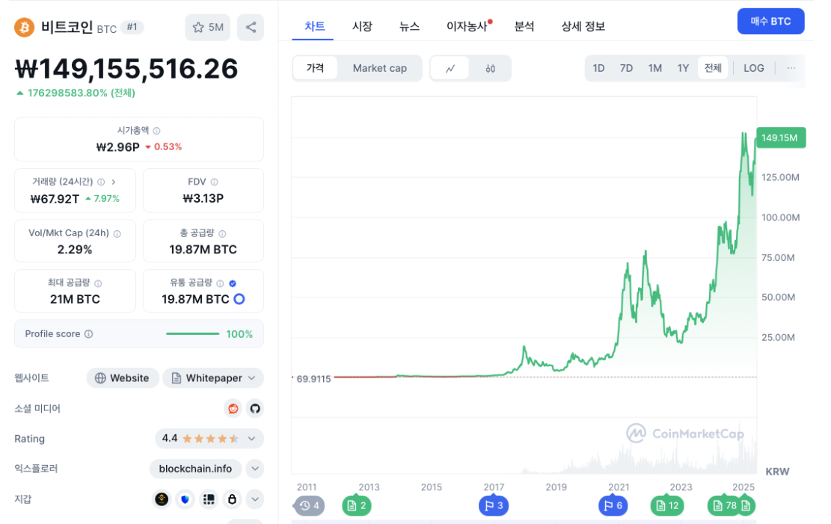Viewport: 831px width, 524px height.
Task: Open the 뉴스 tab
Action: (409, 26)
